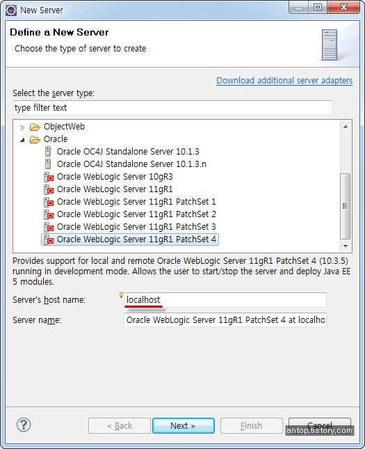Focus the type filter text field
Image resolution: width=365 pixels, height=449 pixels.
click(172, 108)
